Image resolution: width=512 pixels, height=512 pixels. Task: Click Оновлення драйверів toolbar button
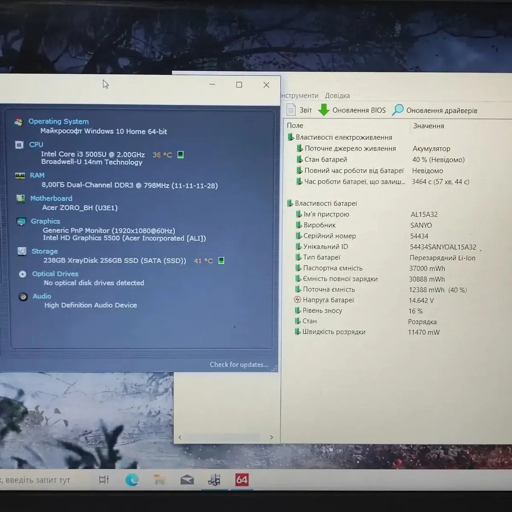click(x=435, y=111)
